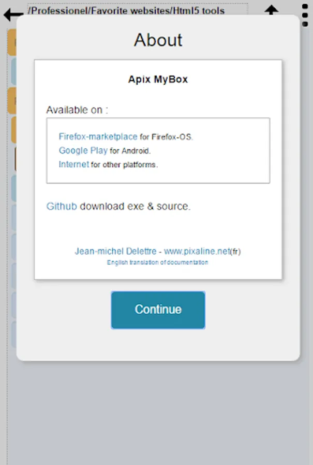
Task: Click the About dialog heading
Action: tap(158, 40)
